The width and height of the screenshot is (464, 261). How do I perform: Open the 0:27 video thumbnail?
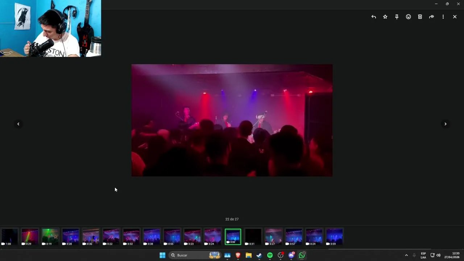click(x=274, y=237)
